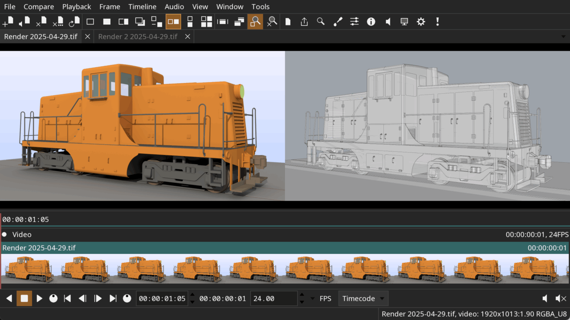Select the compare overlay mode icon
Image resolution: width=570 pixels, height=320 pixels.
pos(140,21)
